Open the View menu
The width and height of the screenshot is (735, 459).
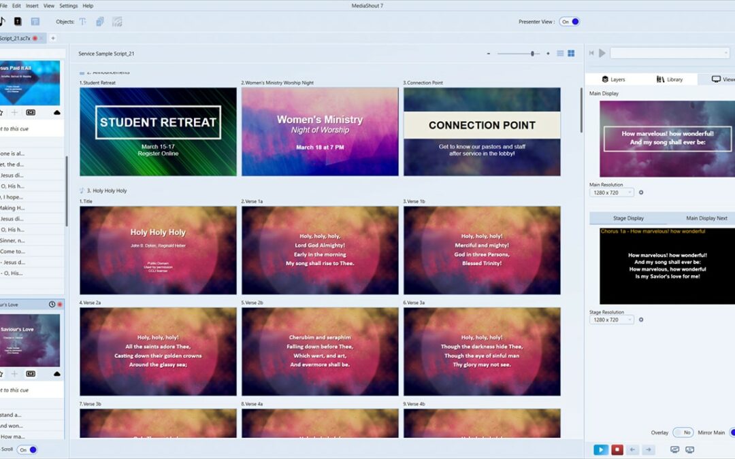(x=49, y=5)
